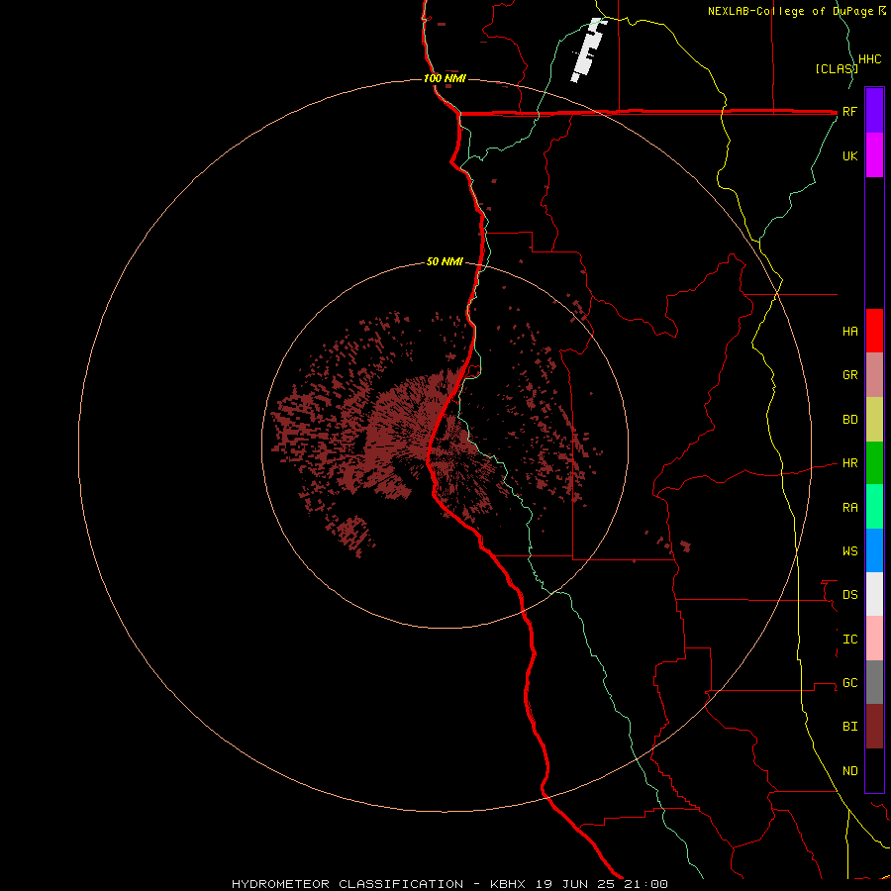This screenshot has height=891, width=891.
Task: Click the IC legend label
Action: tap(850, 640)
